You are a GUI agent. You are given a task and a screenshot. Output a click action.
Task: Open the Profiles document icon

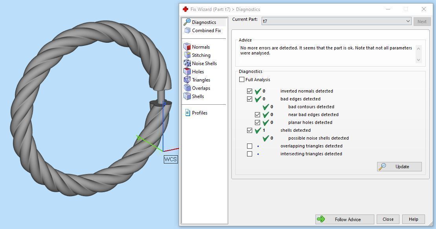coord(188,113)
